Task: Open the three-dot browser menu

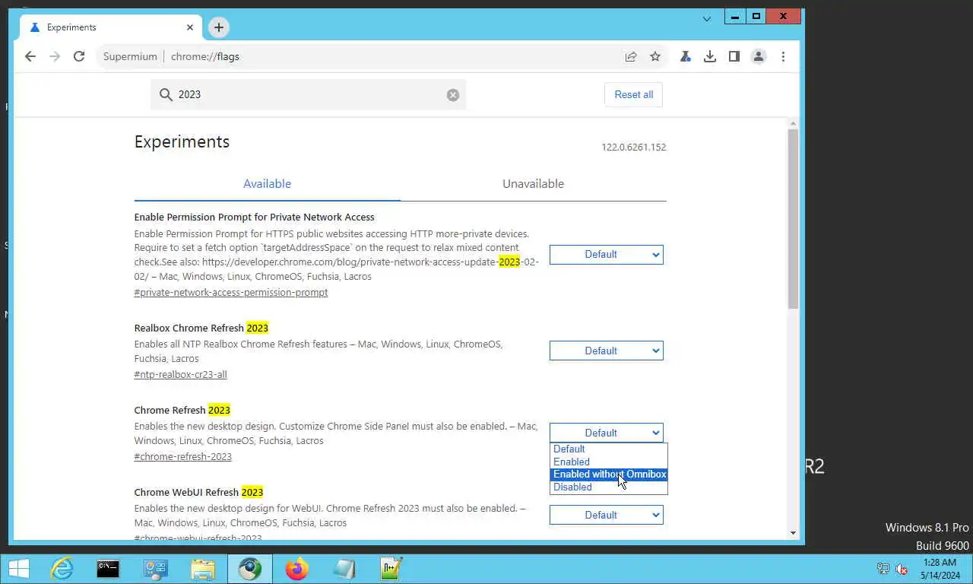Action: [x=783, y=56]
